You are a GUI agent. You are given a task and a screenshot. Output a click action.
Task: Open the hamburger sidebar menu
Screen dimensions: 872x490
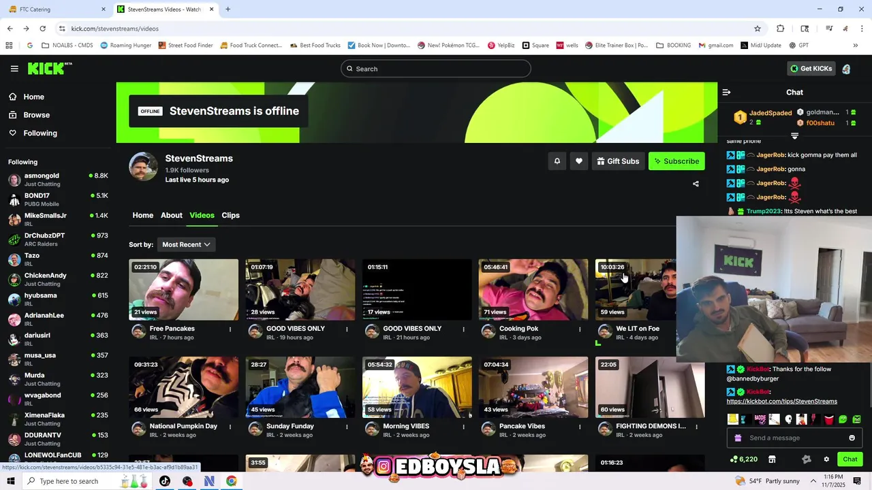(14, 69)
